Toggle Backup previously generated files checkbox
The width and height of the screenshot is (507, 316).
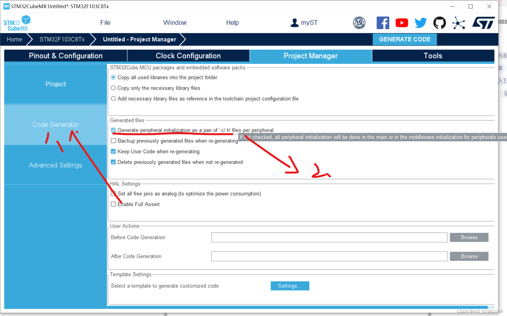pos(113,141)
